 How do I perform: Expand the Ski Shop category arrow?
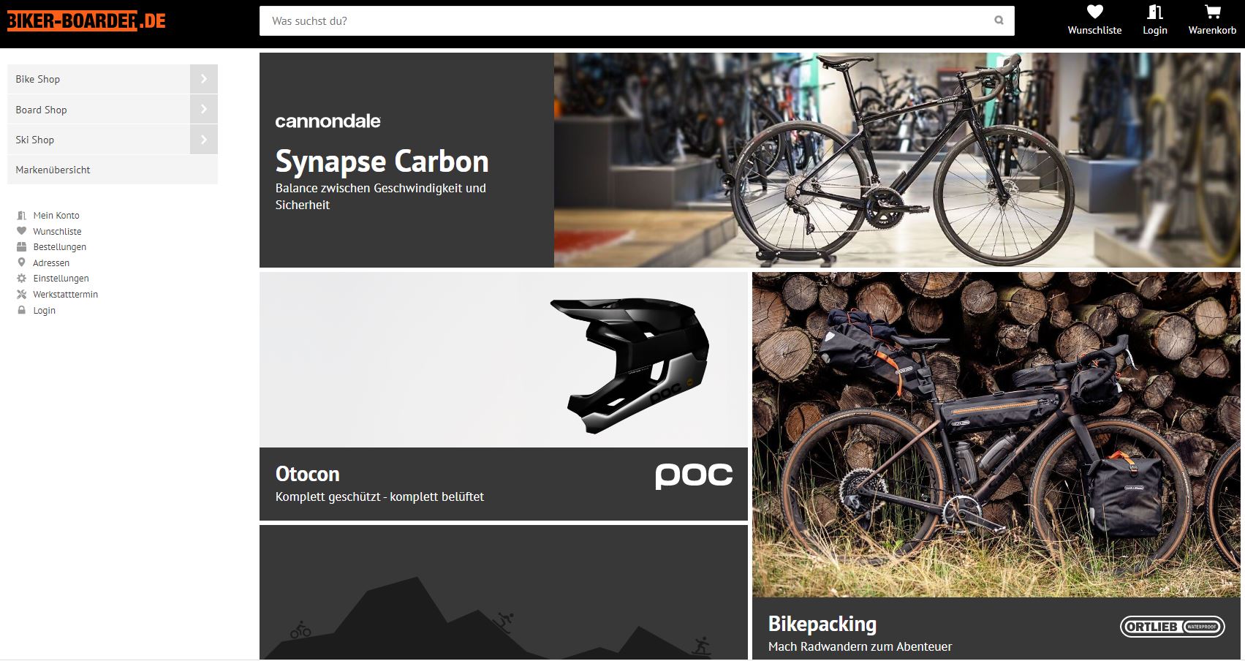[x=204, y=140]
